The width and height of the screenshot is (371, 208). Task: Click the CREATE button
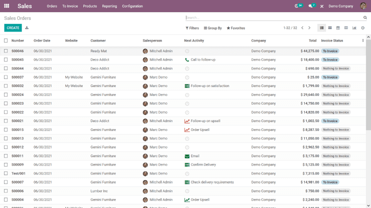click(13, 28)
